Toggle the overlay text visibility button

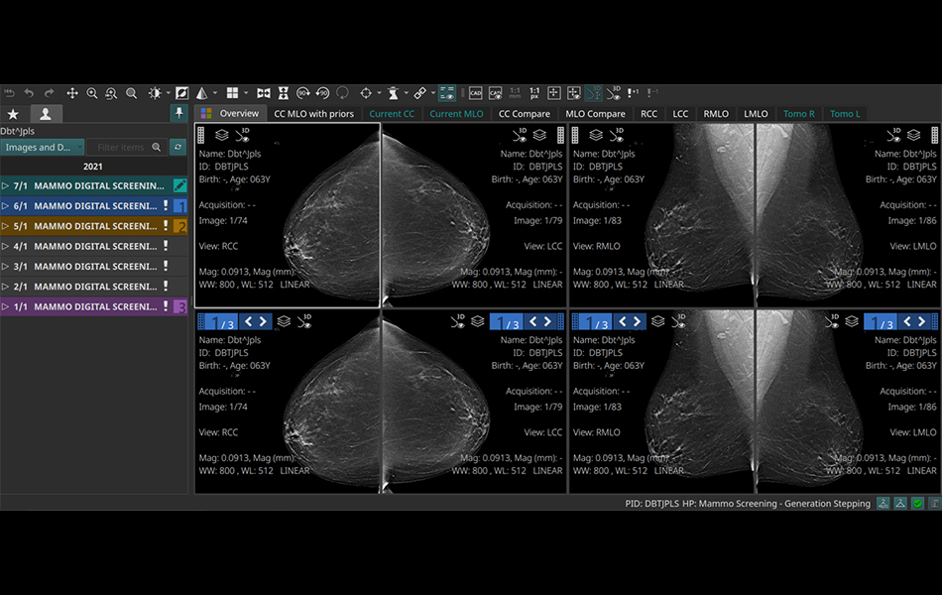coord(446,93)
